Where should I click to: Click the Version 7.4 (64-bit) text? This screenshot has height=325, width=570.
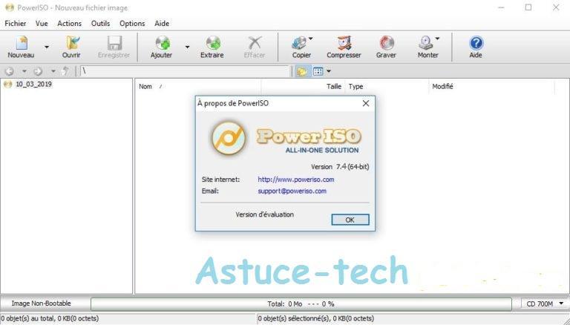(340, 166)
